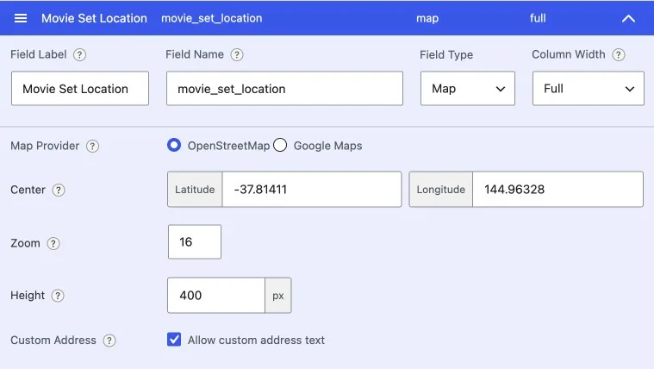Click the Latitude prefix label
Screen dimensions: 654x369
coord(195,189)
